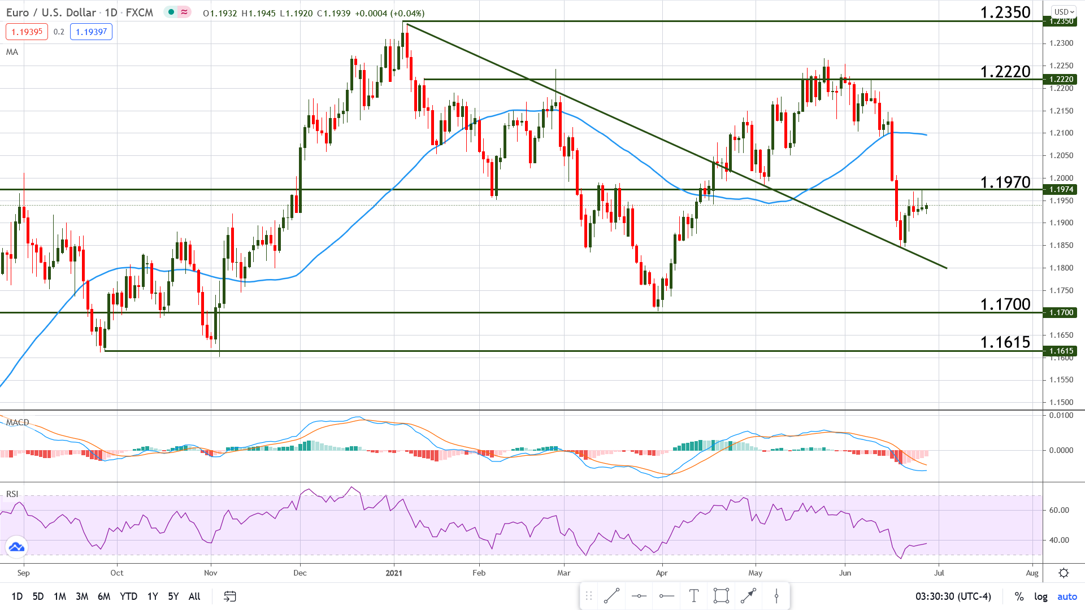The height and width of the screenshot is (610, 1085).
Task: Select the 1.1615 chart annotation text
Action: point(1005,342)
